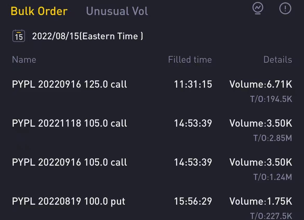Tap the info exclamation circle icon
This screenshot has height=220, width=304.
(285, 8)
